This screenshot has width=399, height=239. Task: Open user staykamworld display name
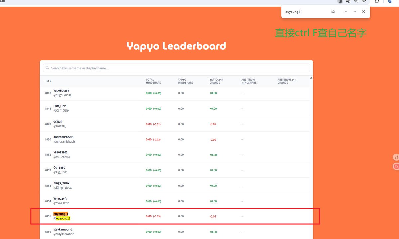click(x=63, y=229)
